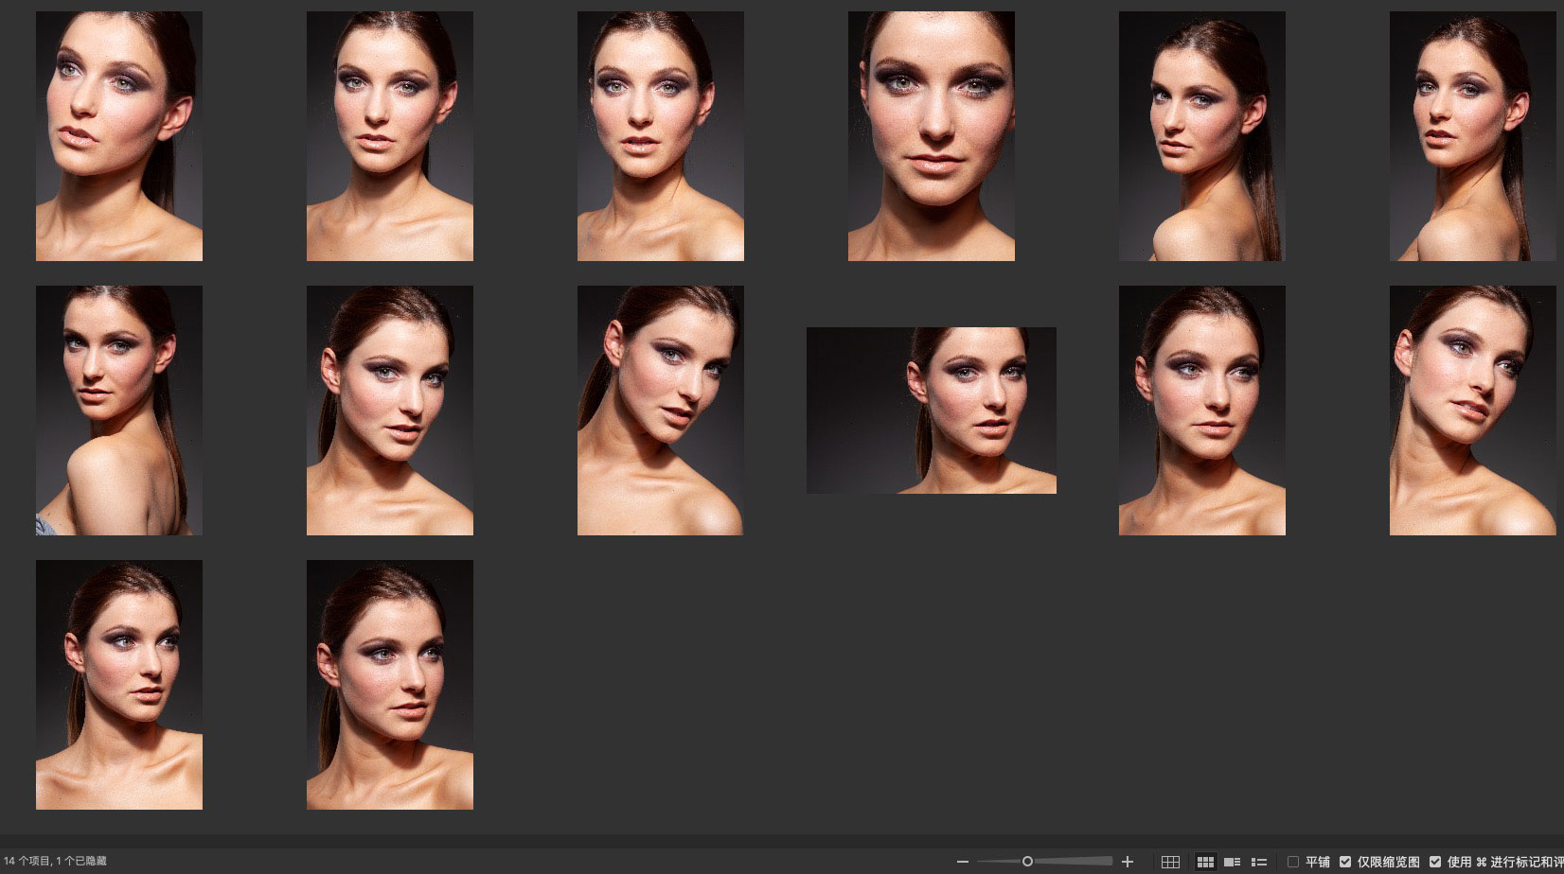Select the last thumbnail in the second row
The width and height of the screenshot is (1564, 874).
tap(1472, 411)
